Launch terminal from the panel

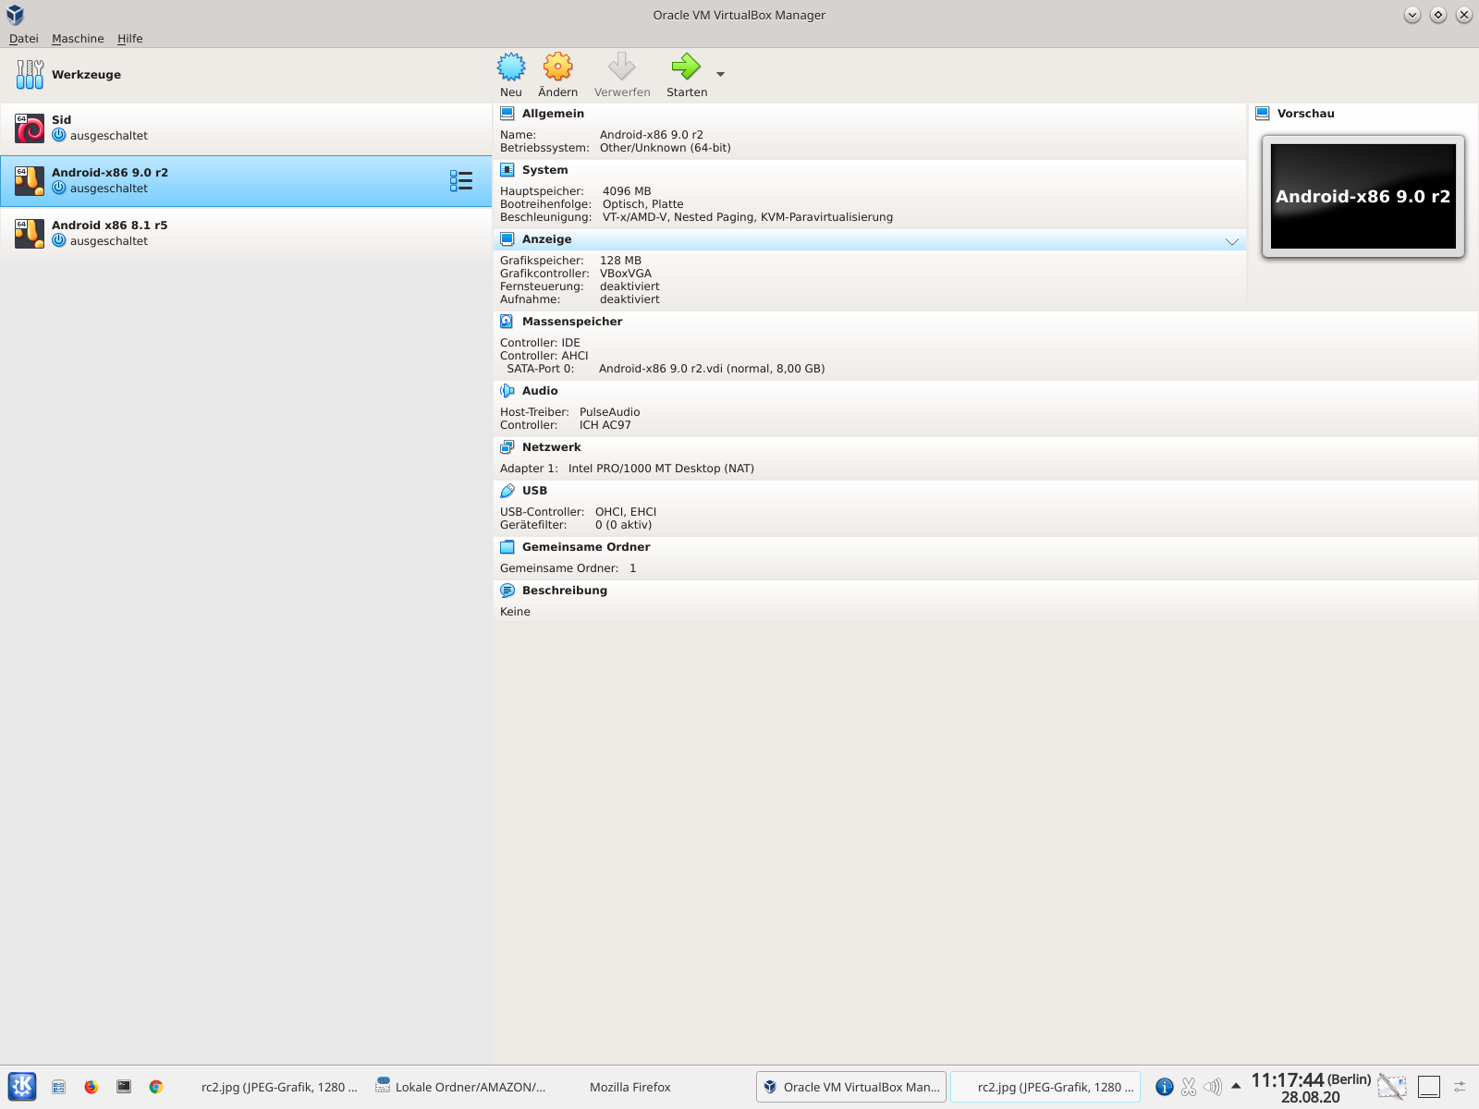pyautogui.click(x=124, y=1087)
